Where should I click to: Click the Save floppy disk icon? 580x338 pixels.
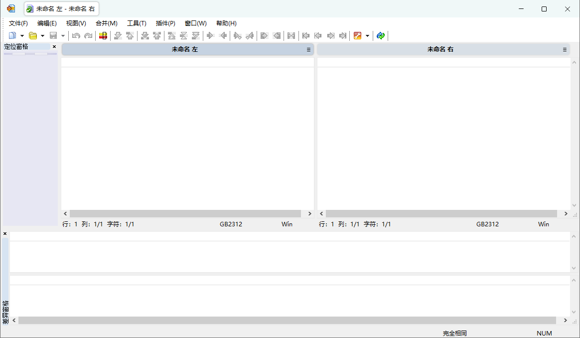(x=53, y=36)
